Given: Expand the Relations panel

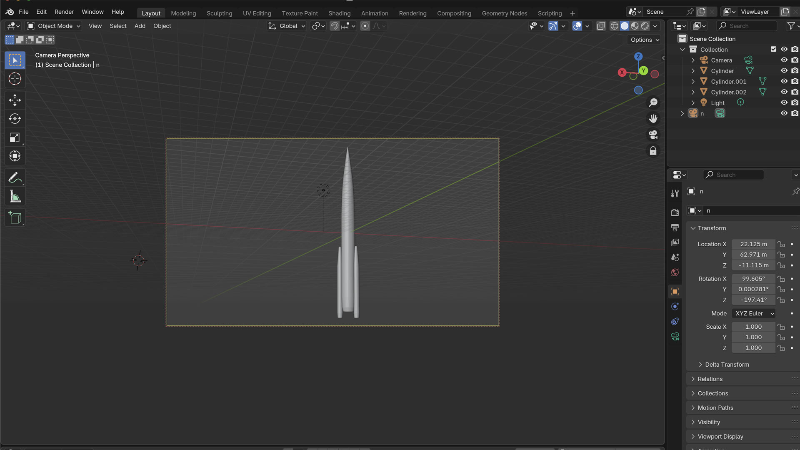Looking at the screenshot, I should pos(710,379).
